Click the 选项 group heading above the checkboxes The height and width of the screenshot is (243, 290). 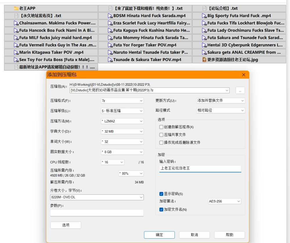[x=161, y=119]
